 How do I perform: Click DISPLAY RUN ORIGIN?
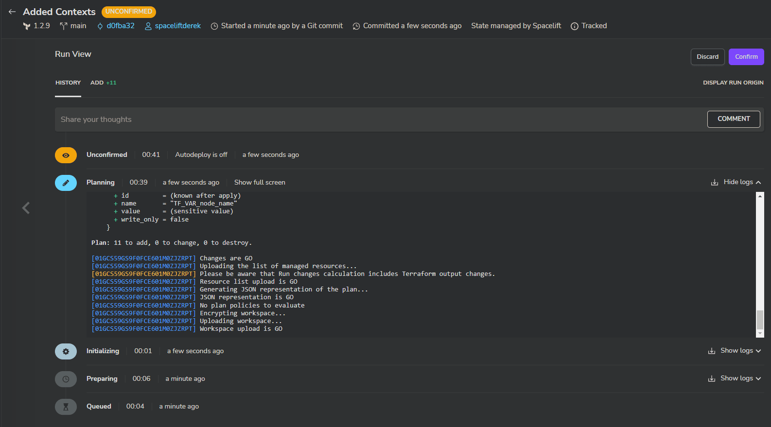[x=733, y=83]
